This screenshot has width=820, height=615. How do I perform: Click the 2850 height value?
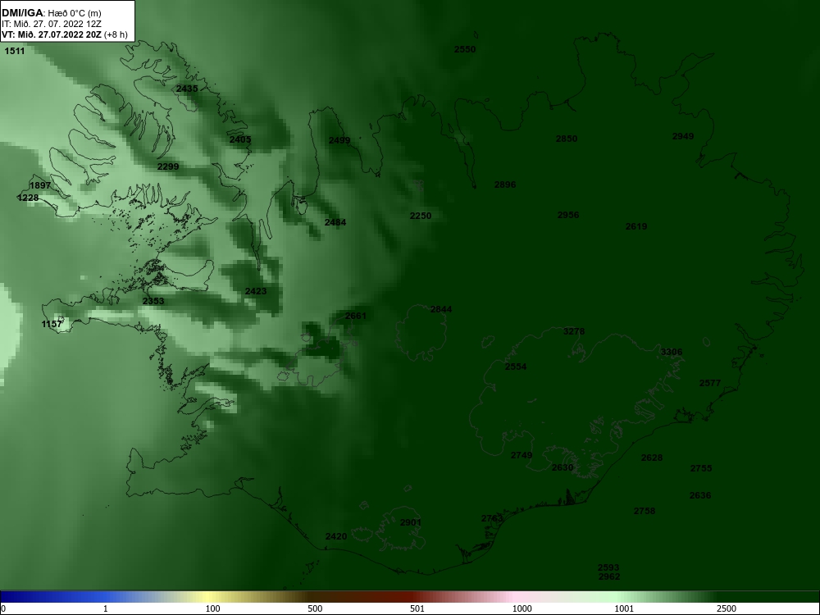coord(567,139)
